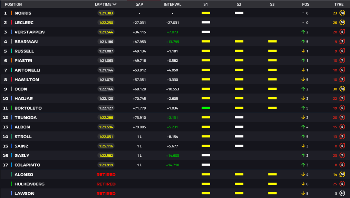Click Norris's medium tyre icon
The image size is (350, 198).
click(x=342, y=13)
